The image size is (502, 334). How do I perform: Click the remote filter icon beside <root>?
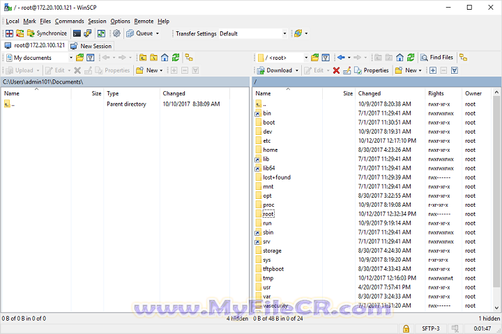coord(326,58)
